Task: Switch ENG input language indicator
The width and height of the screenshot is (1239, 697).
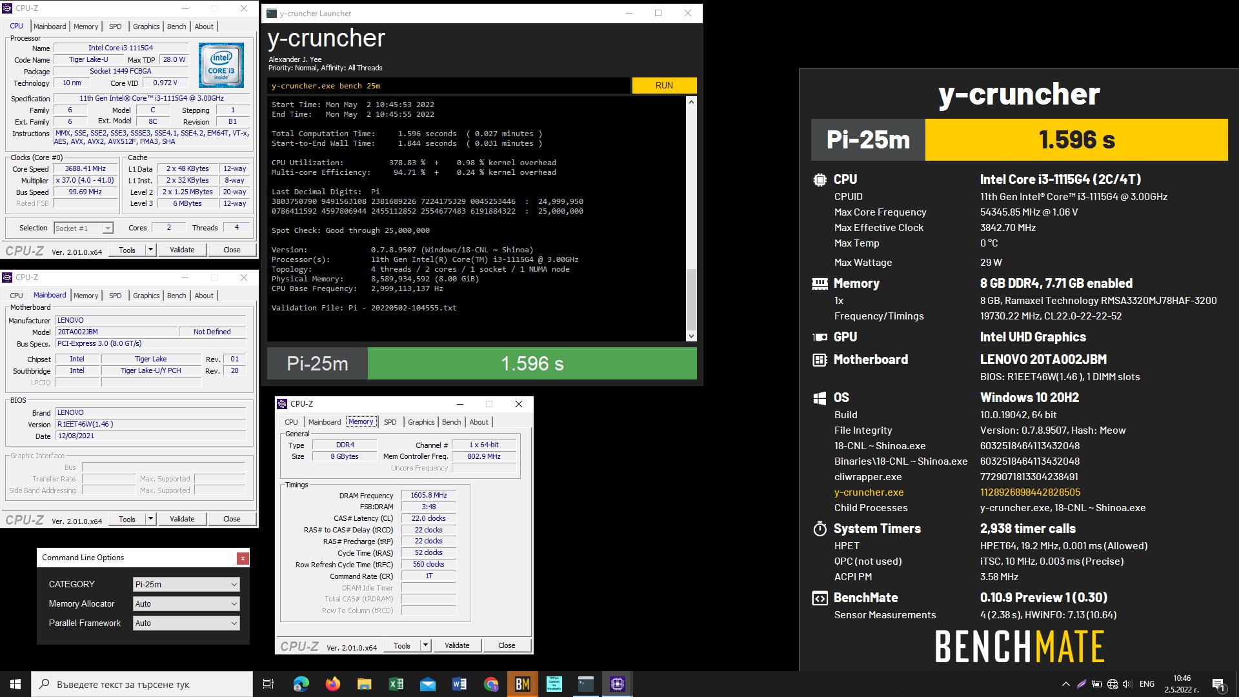Action: tap(1147, 684)
